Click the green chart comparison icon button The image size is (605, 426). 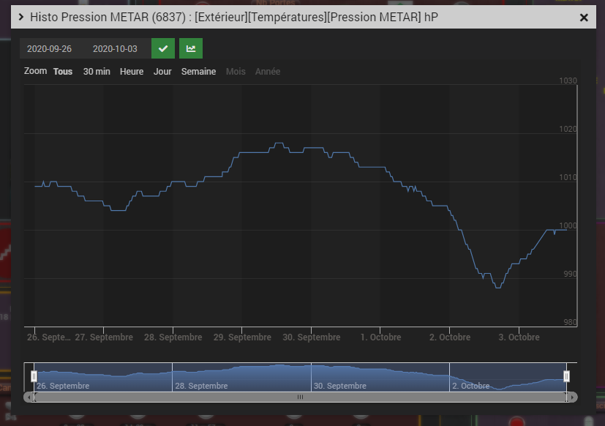[x=191, y=48]
